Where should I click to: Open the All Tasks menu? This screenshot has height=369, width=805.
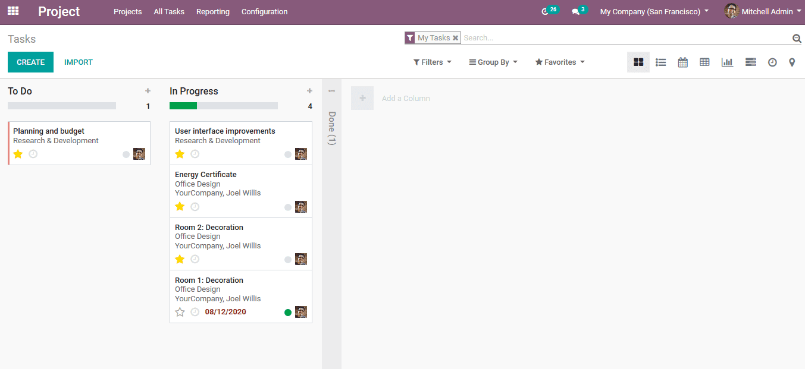[169, 11]
